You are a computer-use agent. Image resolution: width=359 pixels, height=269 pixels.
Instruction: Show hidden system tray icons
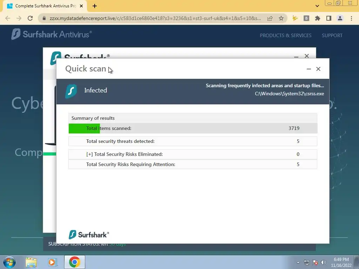click(x=298, y=262)
